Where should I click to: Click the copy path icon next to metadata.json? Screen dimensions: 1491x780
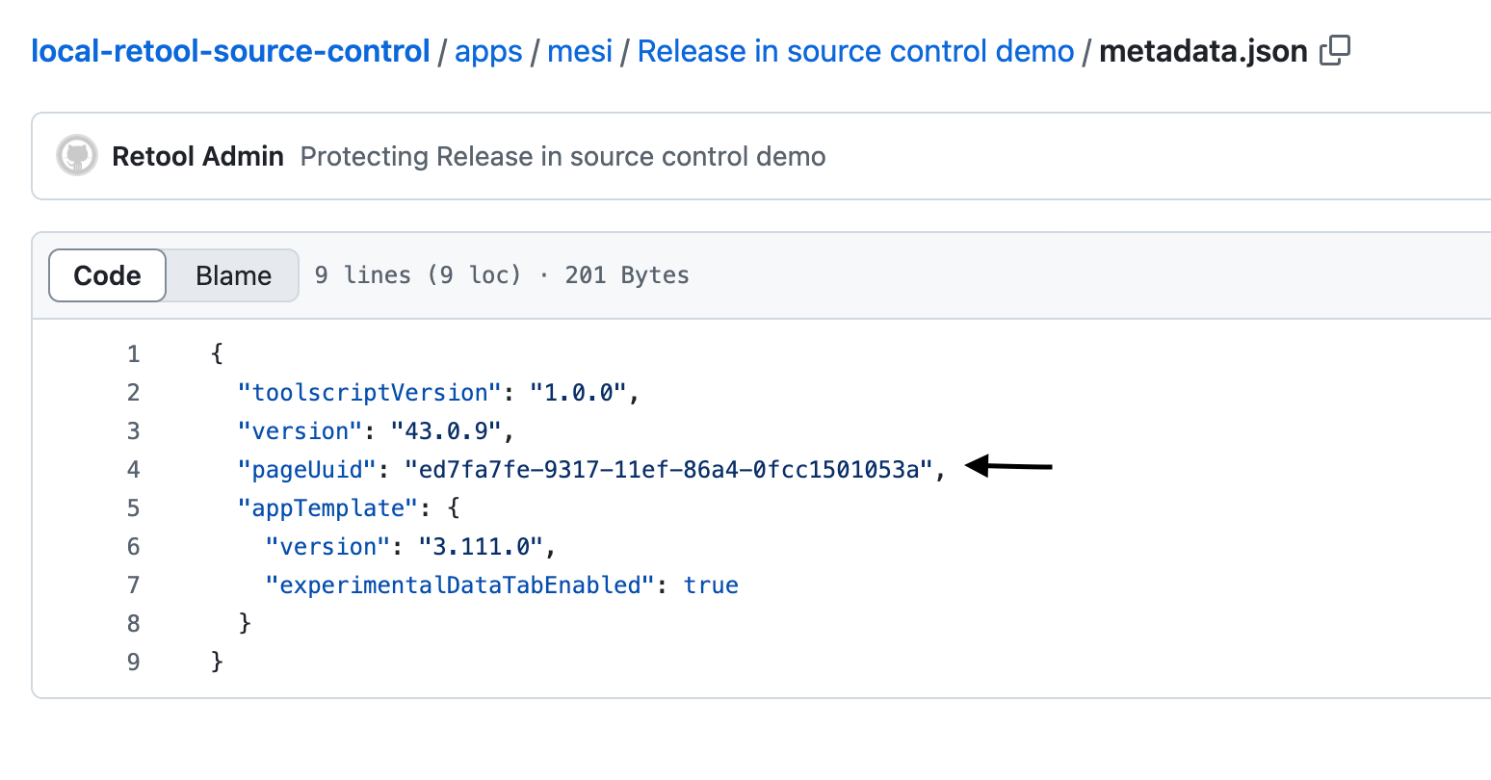pos(1335,51)
